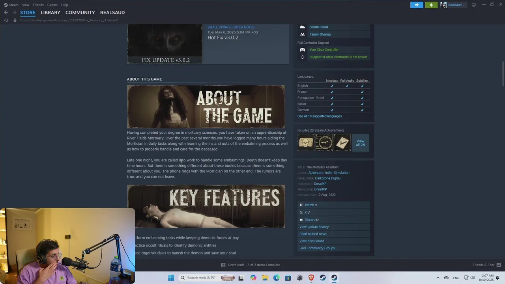
Task: Click the skull achievement thumbnail
Action: click(x=306, y=142)
